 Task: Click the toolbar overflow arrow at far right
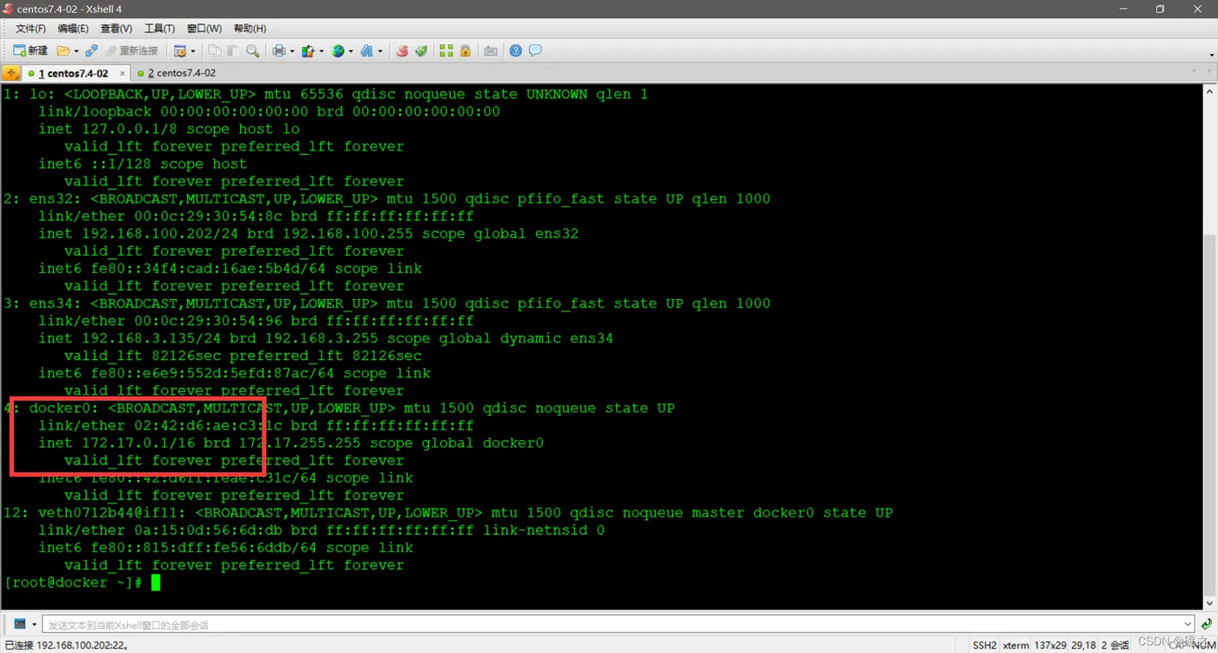click(1211, 55)
